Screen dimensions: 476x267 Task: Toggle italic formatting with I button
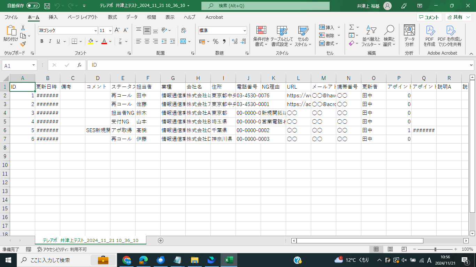[50, 41]
